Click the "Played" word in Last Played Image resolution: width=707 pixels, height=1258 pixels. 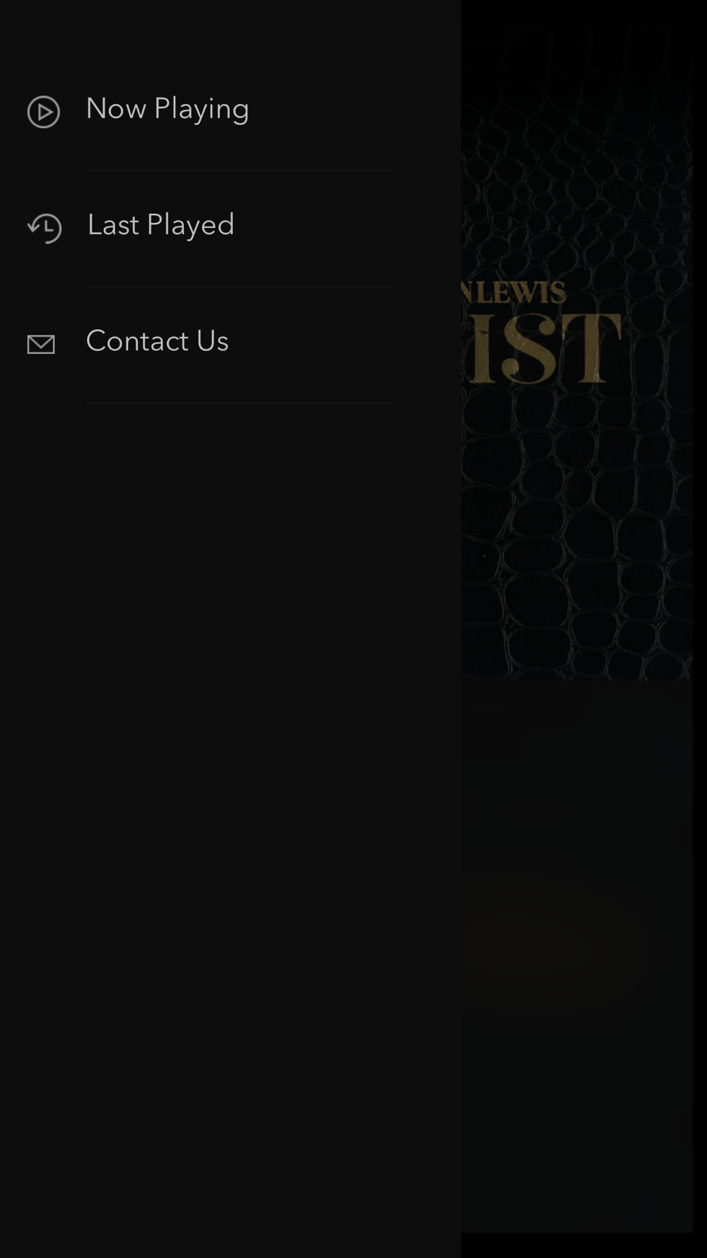pyautogui.click(x=190, y=226)
